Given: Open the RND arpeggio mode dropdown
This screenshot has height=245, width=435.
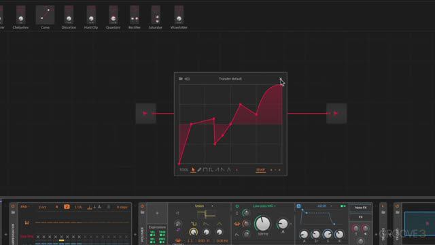Looking at the screenshot, I should click(25, 207).
